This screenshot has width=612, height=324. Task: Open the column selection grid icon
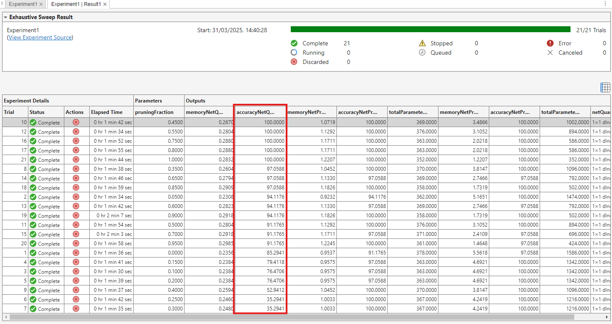[605, 87]
